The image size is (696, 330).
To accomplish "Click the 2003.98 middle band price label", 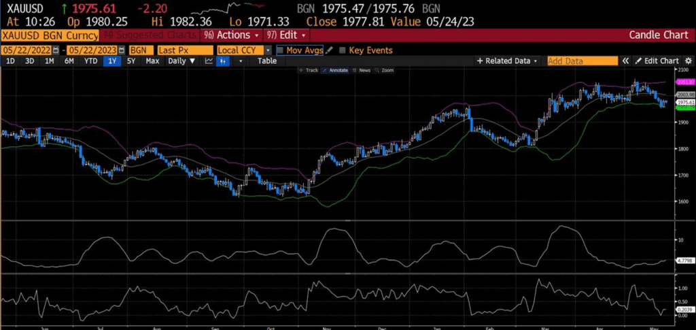I will point(685,95).
